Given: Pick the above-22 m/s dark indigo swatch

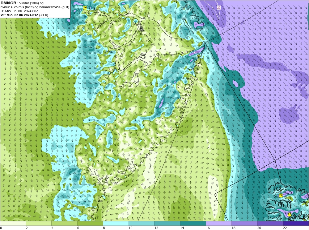Looking at the screenshot, I should point(296,223).
